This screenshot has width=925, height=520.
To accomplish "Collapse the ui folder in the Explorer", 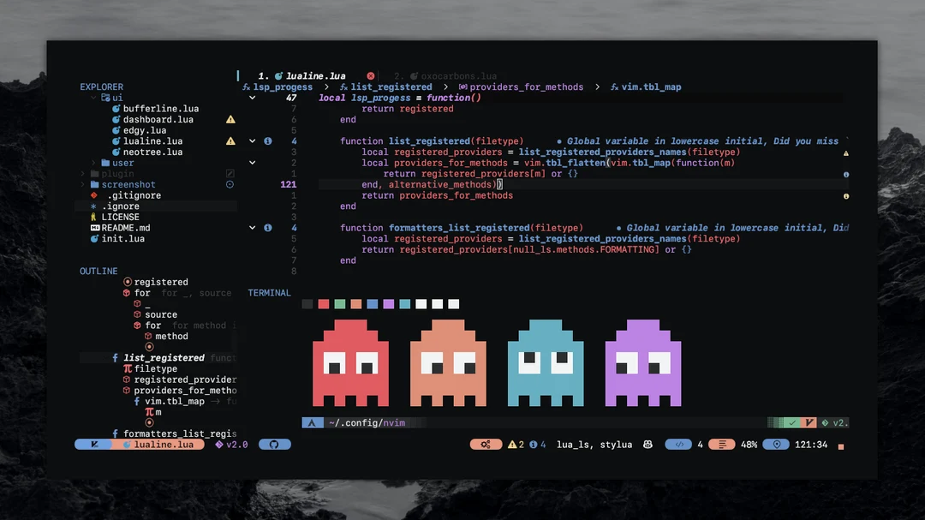I will (92, 98).
